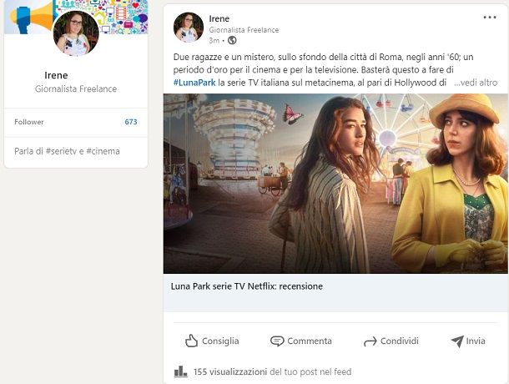
Task: Open Irene's name in sidebar card
Action: pyautogui.click(x=56, y=75)
